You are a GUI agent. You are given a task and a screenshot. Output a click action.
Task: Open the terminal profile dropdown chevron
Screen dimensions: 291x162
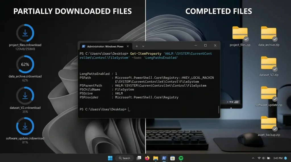[143, 46]
